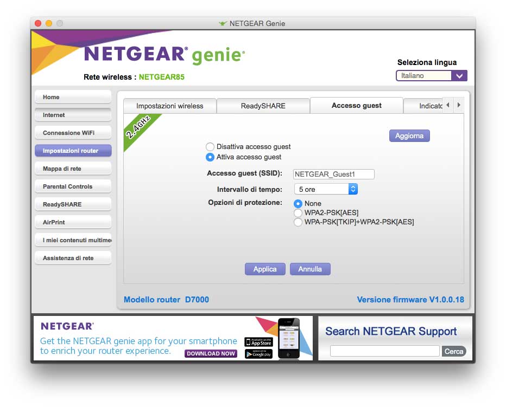Open Mappa di rete in the sidebar

[73, 169]
